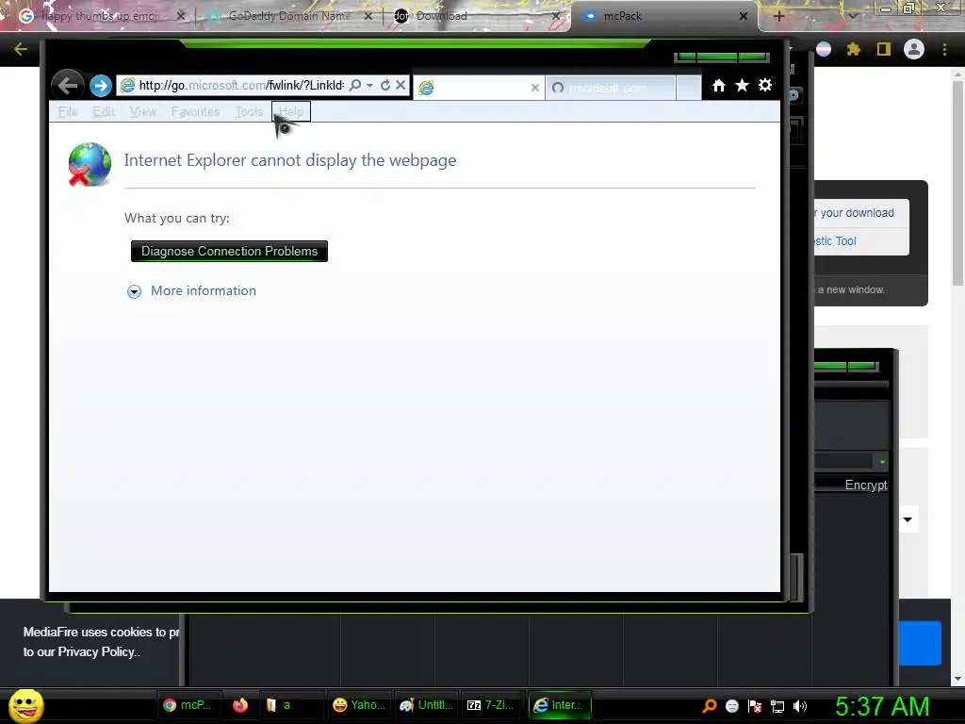Switch to the microsoft.com IE tab
Viewport: 965px width, 724px height.
pyautogui.click(x=610, y=88)
